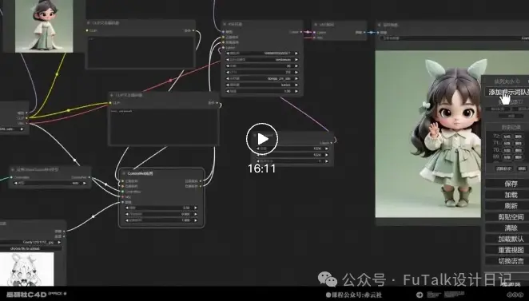This screenshot has height=301, width=529.
Task: Click the ControlNet output port of the loader node
Action: click(89, 177)
